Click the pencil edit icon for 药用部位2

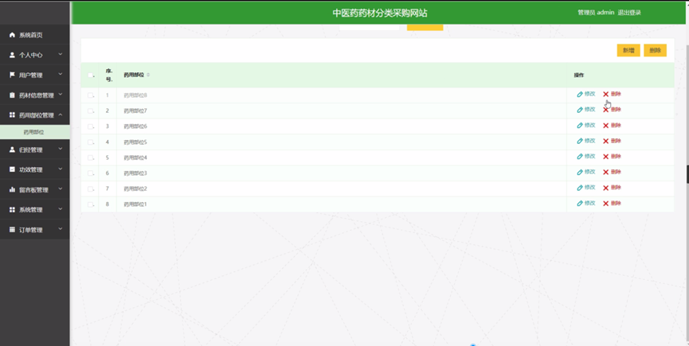coord(580,188)
